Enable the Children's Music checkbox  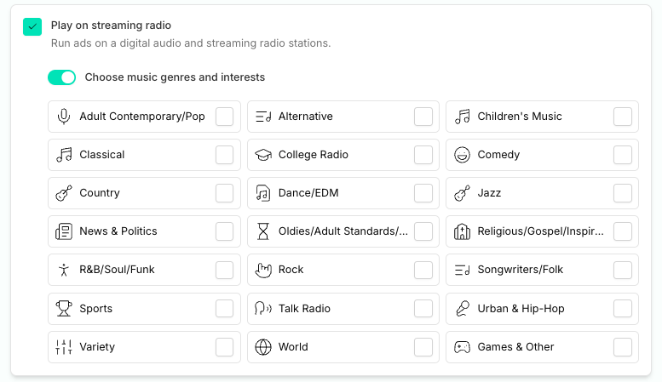[x=623, y=117]
